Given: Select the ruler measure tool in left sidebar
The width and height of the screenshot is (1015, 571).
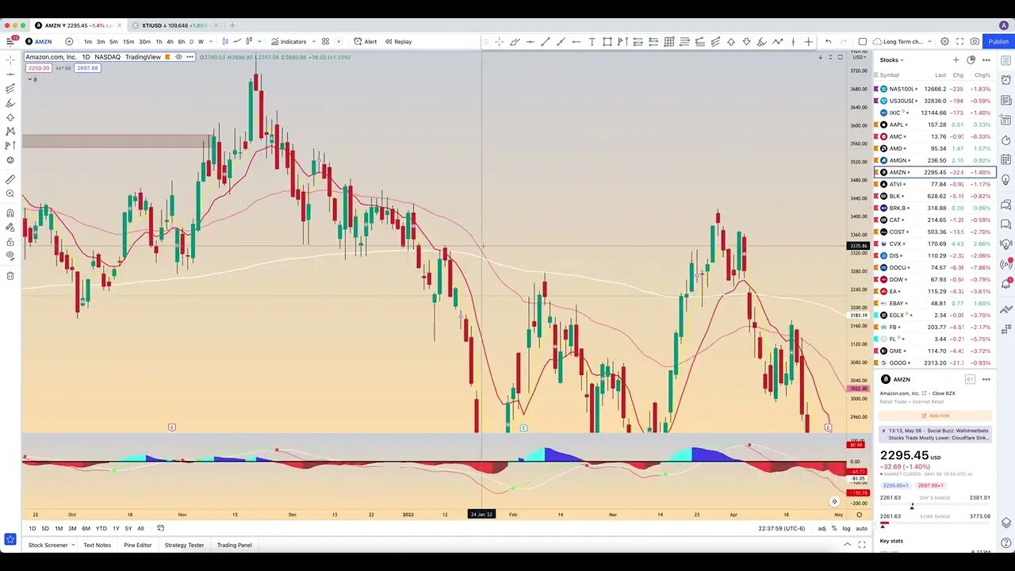Looking at the screenshot, I should 10,179.
